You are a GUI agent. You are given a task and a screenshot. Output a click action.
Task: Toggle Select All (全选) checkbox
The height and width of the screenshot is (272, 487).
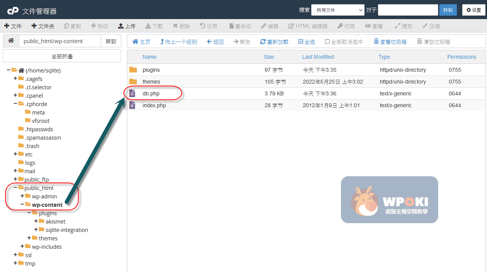pos(301,42)
